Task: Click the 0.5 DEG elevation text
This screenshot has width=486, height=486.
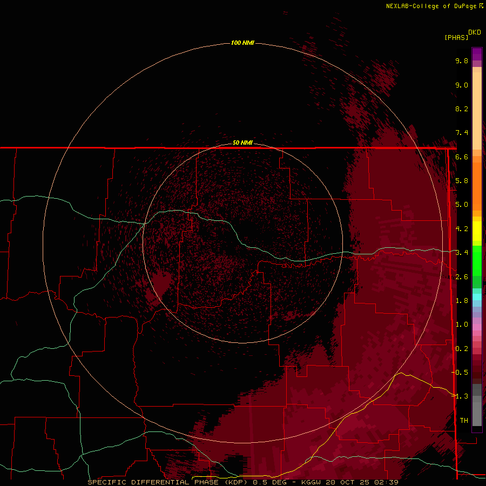Action: 269,482
